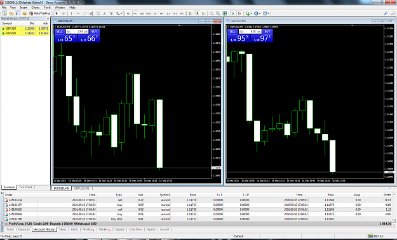
Task: Switch chart to M1 timeframe
Action: coord(128,13)
